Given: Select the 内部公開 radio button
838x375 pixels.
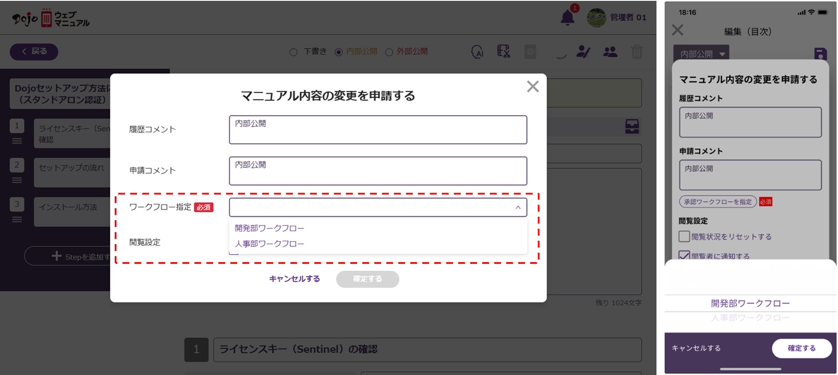Looking at the screenshot, I should (339, 52).
